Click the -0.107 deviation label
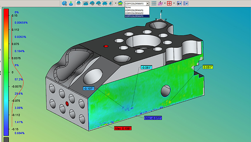The height and width of the screenshot is (142, 251). 89,88
